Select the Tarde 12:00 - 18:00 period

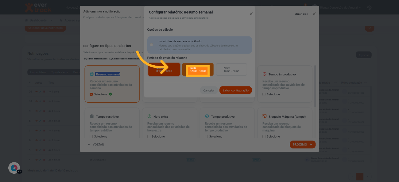[x=198, y=70]
